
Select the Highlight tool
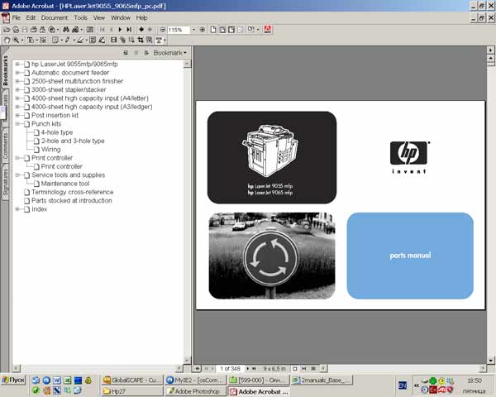pos(79,41)
